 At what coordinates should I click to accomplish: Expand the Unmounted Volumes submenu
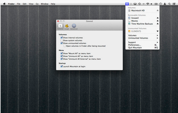(143, 38)
